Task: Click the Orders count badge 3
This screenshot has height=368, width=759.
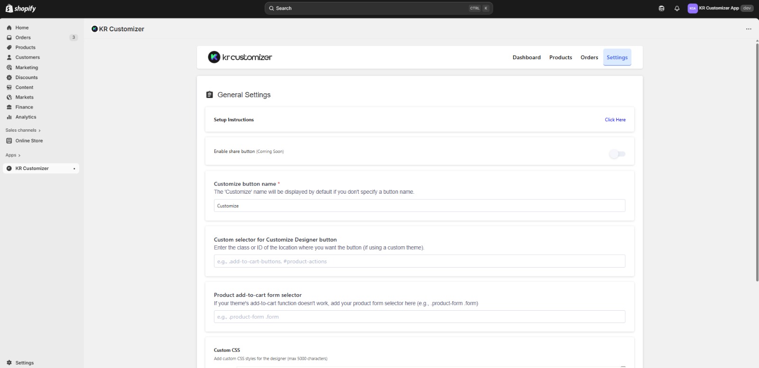Action: click(74, 37)
